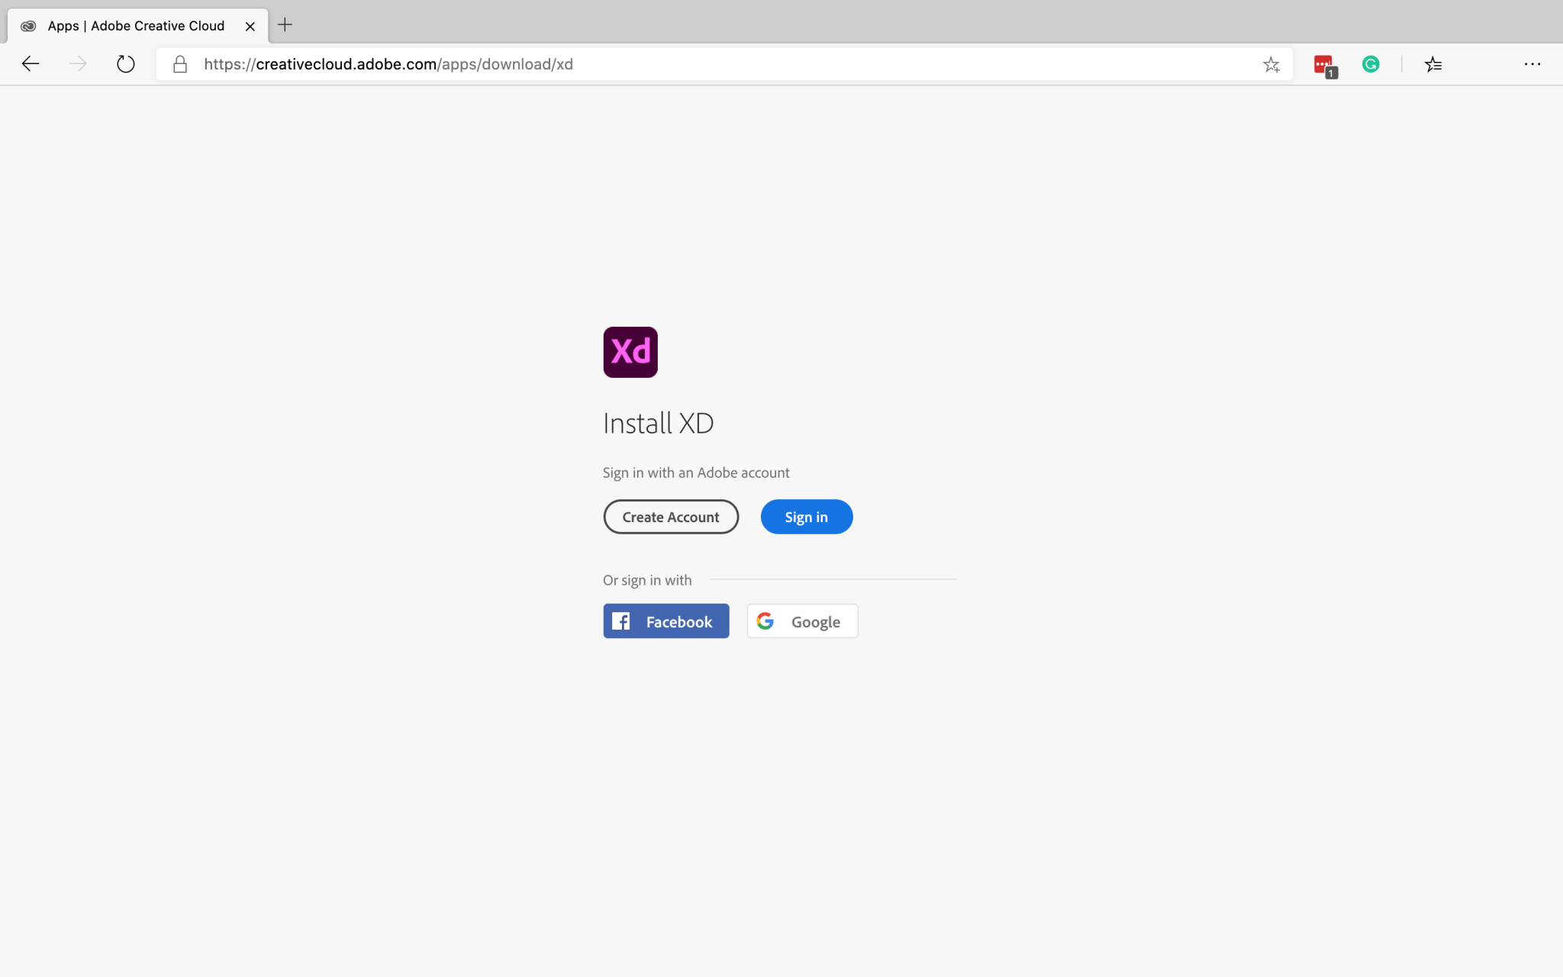Open a new browser tab
The image size is (1563, 977).
click(285, 25)
